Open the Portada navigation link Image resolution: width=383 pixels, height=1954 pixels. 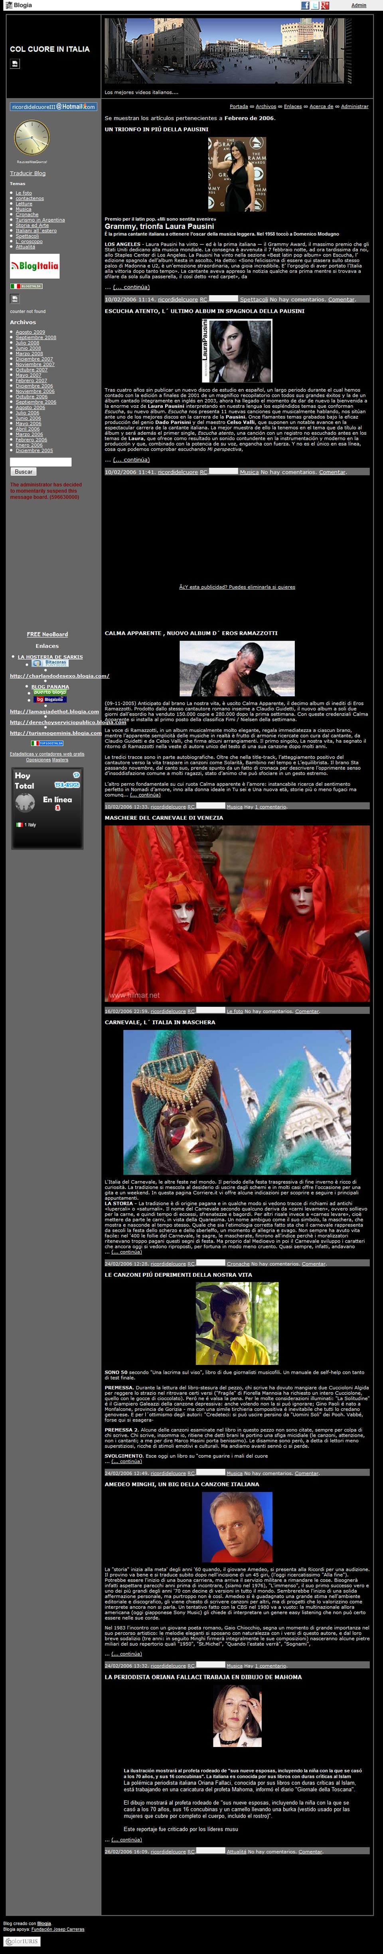(239, 106)
